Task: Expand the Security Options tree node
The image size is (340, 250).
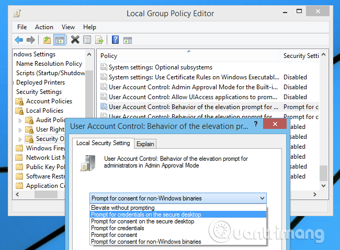Action: 20,139
